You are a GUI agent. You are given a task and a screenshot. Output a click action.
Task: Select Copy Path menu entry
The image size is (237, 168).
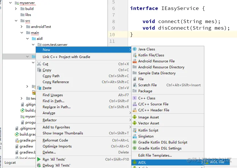click(x=83, y=76)
